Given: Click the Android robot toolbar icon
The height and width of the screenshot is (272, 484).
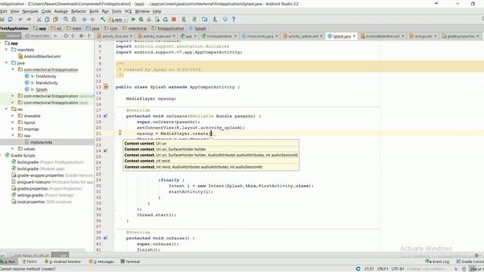Looking at the screenshot, I should [x=215, y=20].
